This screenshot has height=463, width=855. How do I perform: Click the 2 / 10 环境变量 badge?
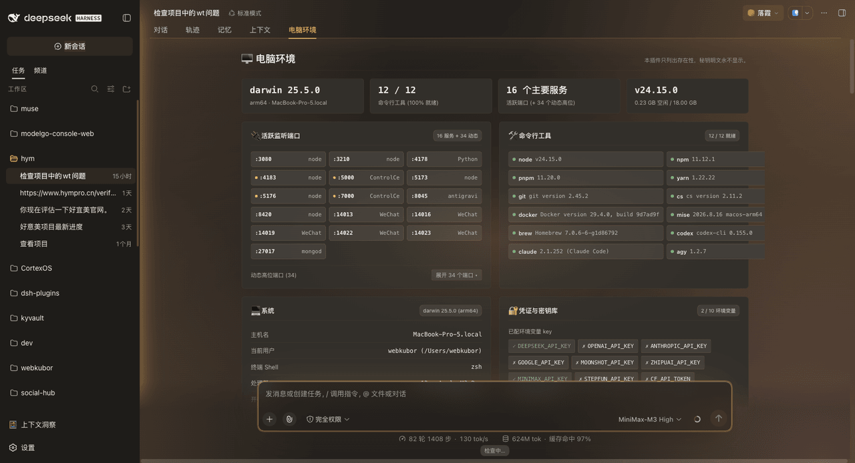click(x=718, y=311)
